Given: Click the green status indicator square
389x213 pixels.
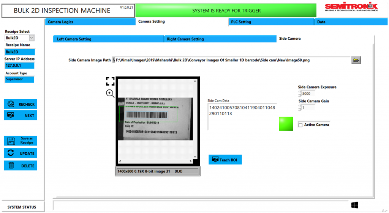Looking at the screenshot, I should (x=286, y=124).
